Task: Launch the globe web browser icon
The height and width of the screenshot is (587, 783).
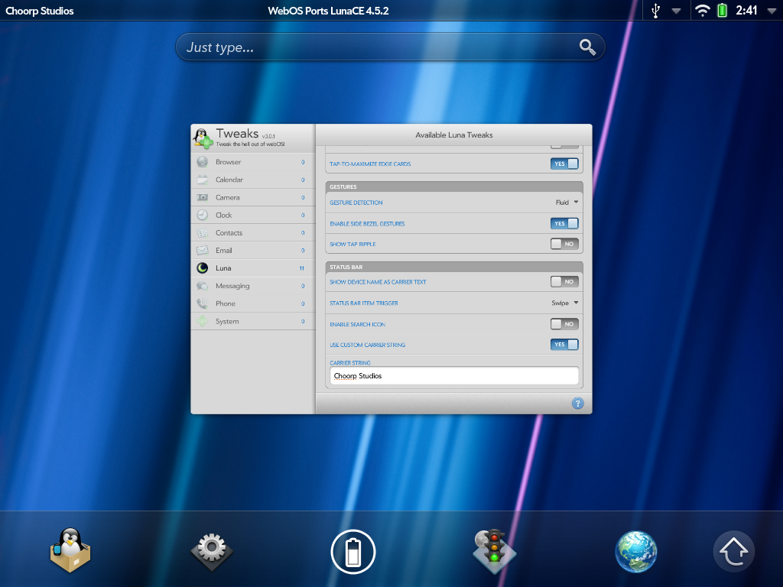Action: click(x=636, y=550)
